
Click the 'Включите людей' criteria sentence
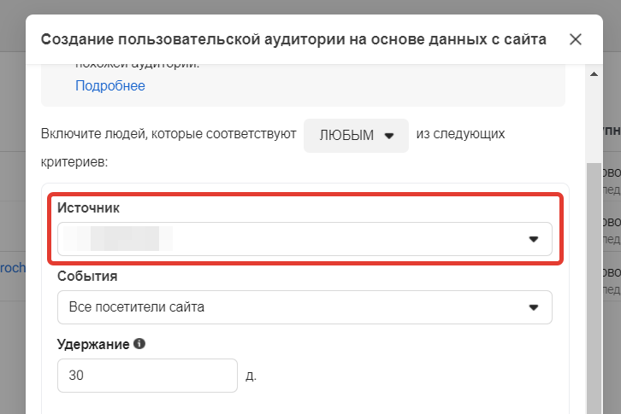point(168,135)
